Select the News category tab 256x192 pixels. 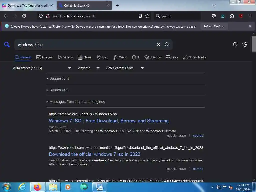[x=85, y=57]
